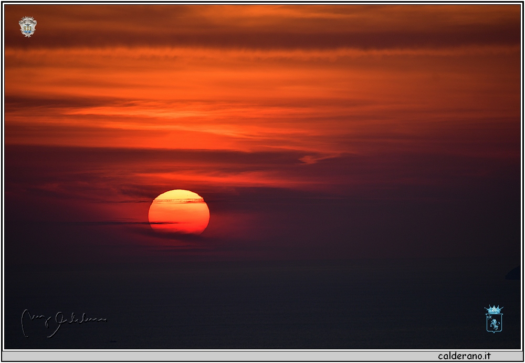The height and width of the screenshot is (363, 525).
Task: Click the red lower edge of the sun
Action: (x=179, y=230)
